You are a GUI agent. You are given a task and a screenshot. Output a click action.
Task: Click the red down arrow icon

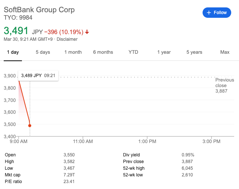click(87, 32)
